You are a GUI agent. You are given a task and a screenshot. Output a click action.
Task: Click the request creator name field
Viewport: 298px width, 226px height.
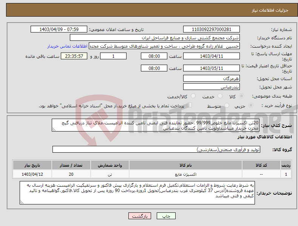point(164,46)
